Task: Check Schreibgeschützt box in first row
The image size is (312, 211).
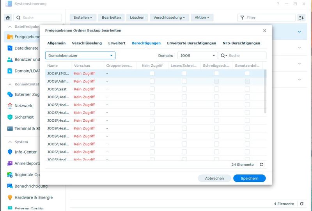Action: pos(216,73)
